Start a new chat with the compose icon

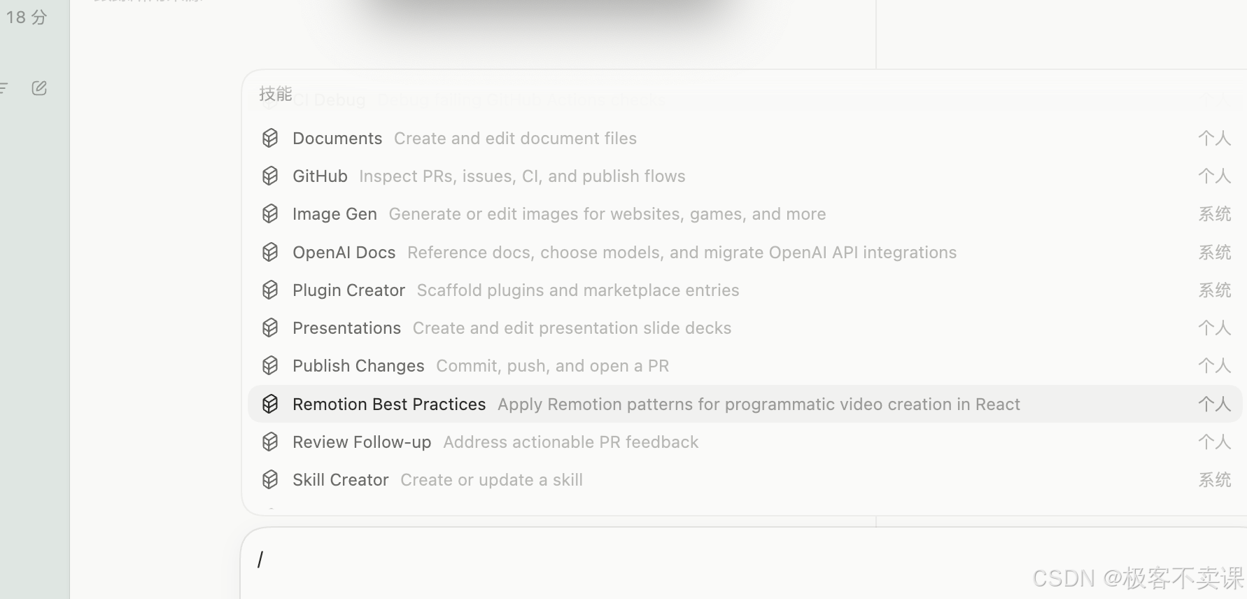(39, 88)
